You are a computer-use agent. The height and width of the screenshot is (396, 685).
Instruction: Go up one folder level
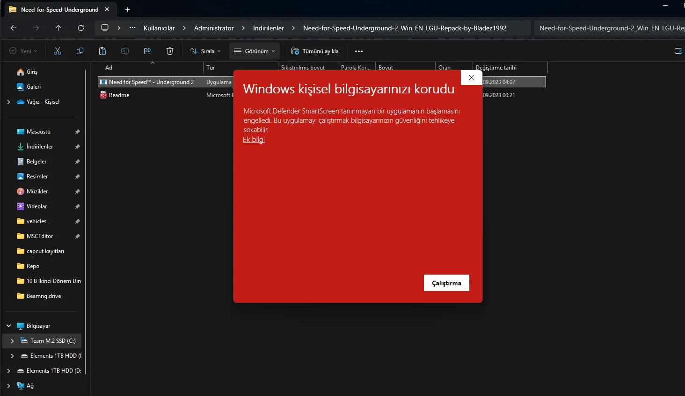point(58,28)
